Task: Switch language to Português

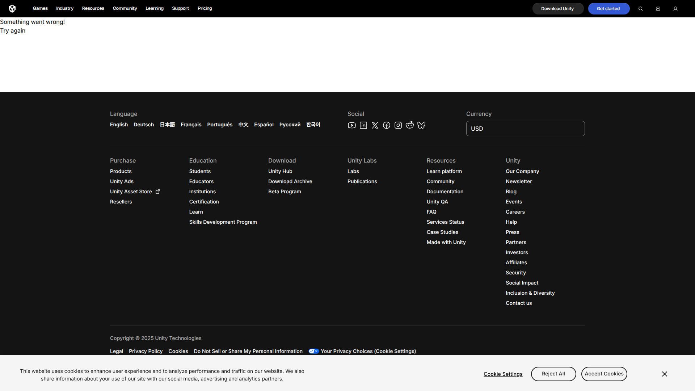Action: 220,125
